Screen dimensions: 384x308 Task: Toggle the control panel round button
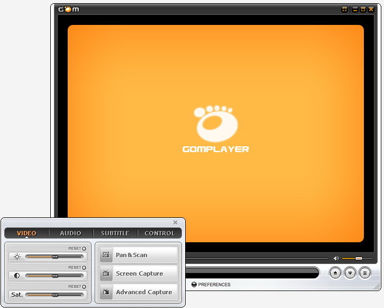coord(350,273)
